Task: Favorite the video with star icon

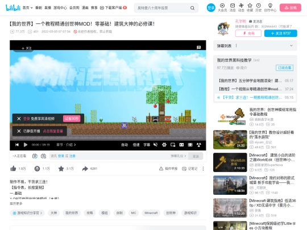Action: tap(61, 169)
